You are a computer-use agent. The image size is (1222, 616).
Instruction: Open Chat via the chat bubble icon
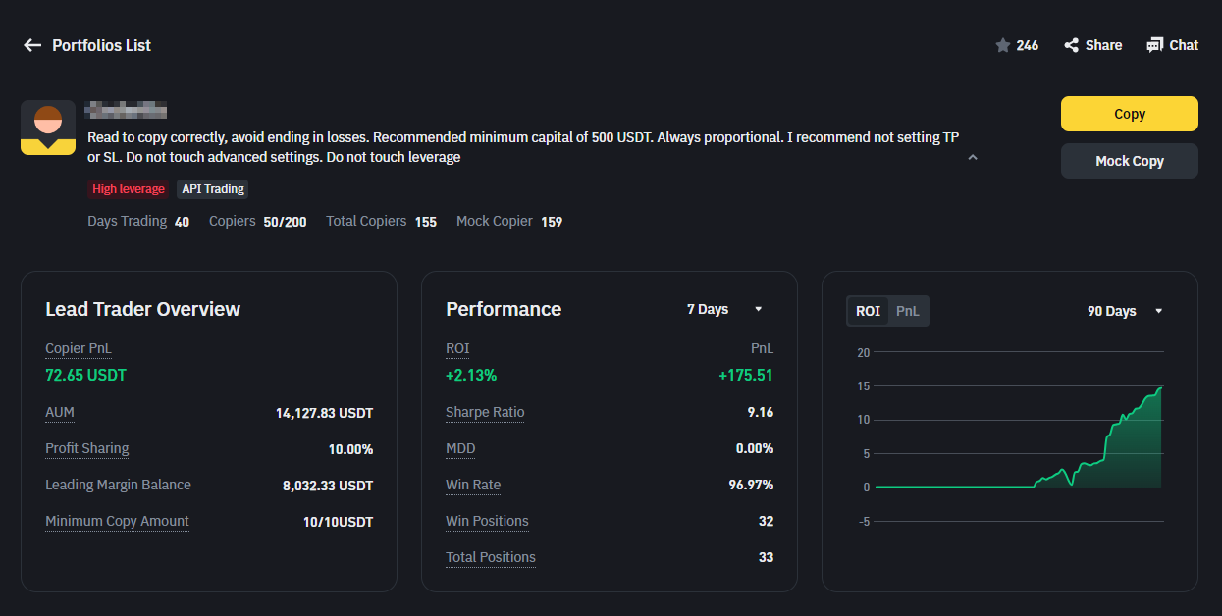pos(1154,45)
